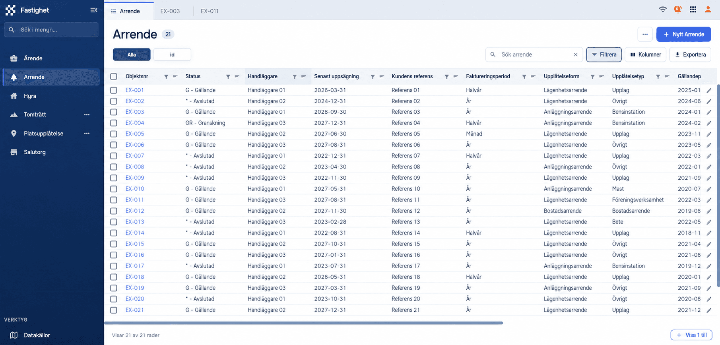The width and height of the screenshot is (720, 345).
Task: Open the apps grid launcher
Action: 693,10
